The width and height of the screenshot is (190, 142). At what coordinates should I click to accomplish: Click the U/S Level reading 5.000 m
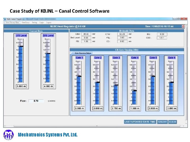[21, 86]
